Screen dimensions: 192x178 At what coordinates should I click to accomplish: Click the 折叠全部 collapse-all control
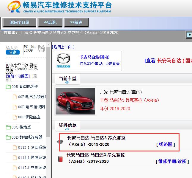point(41,49)
